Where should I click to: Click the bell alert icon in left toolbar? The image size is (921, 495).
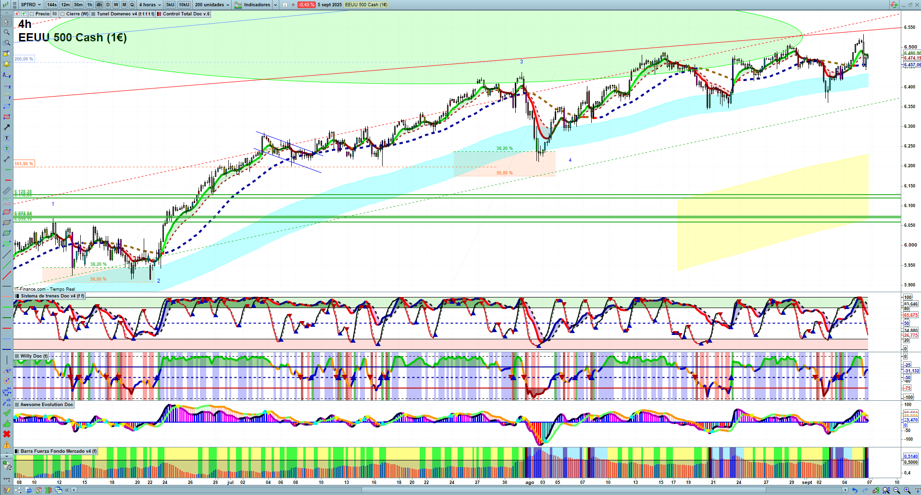pos(7,64)
